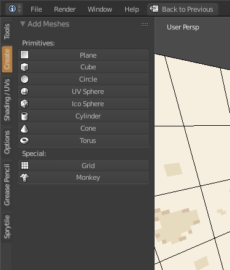The width and height of the screenshot is (230, 270).
Task: Add a UV Sphere via its icon
Action: tap(25, 91)
